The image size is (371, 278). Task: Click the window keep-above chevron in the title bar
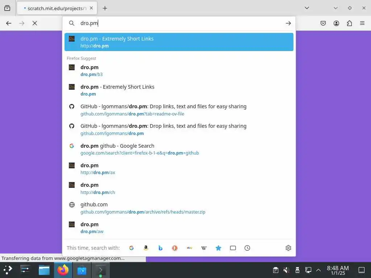[335, 8]
